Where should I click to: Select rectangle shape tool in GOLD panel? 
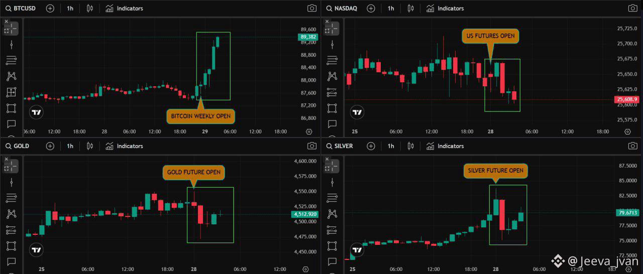coord(11,246)
